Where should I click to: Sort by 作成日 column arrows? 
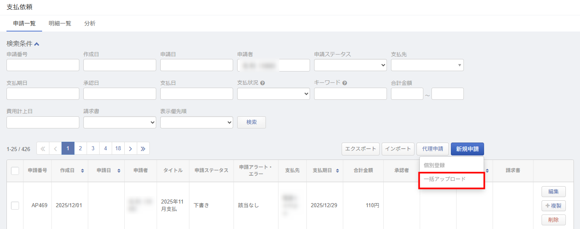click(x=83, y=171)
